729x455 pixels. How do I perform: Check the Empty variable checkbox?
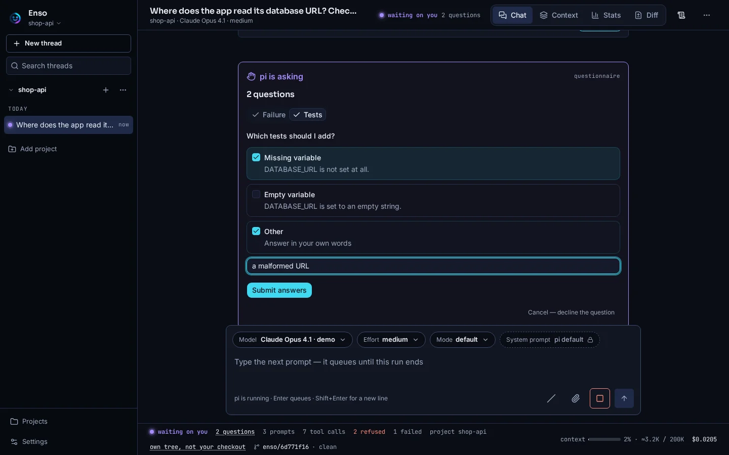click(x=256, y=194)
